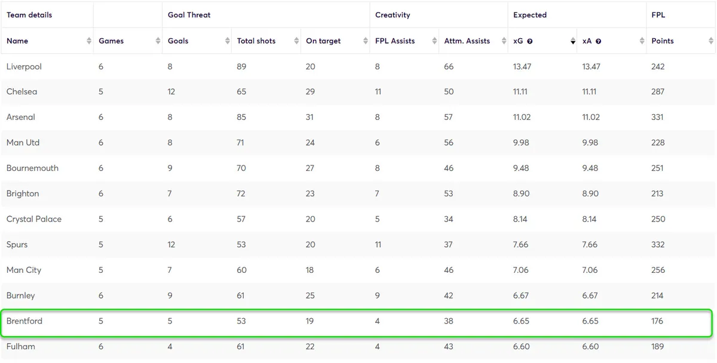The height and width of the screenshot is (363, 717).
Task: Click the Team details header cell
Action: pyautogui.click(x=29, y=14)
